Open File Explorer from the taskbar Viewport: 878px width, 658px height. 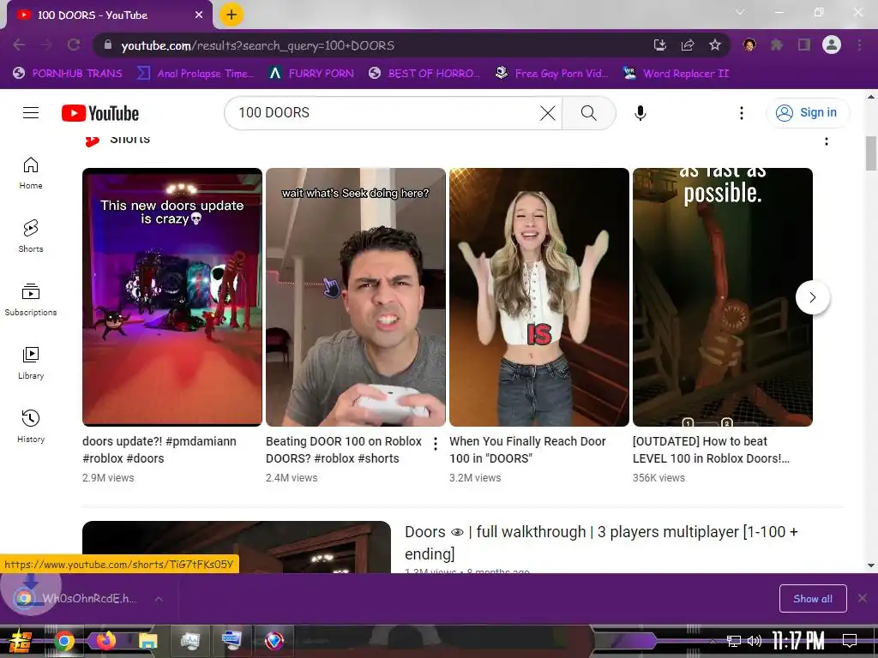pyautogui.click(x=147, y=641)
